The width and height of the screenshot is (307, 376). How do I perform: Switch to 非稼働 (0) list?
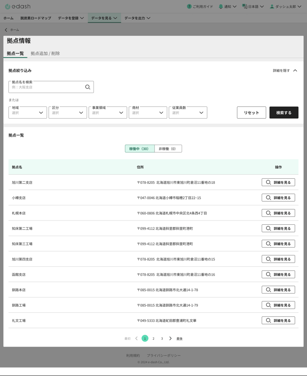pos(168,149)
